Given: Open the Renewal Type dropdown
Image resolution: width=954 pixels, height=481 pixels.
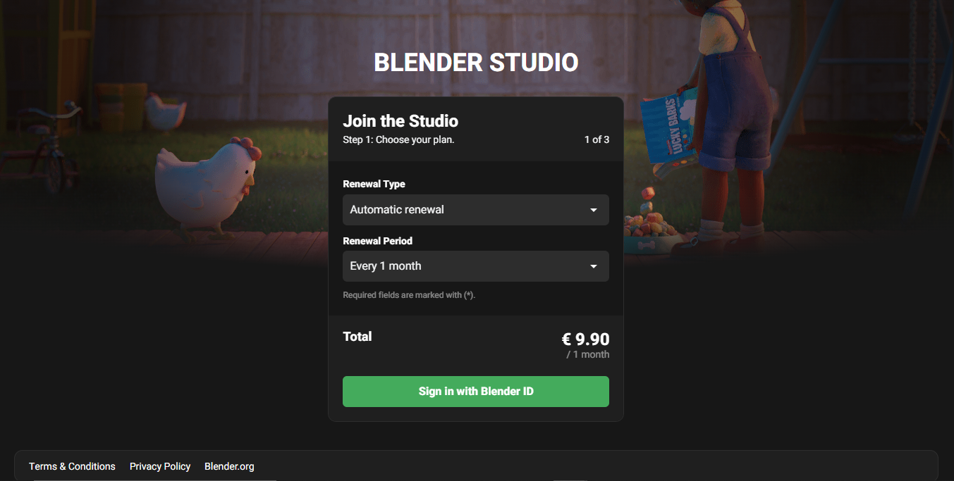Looking at the screenshot, I should (476, 210).
